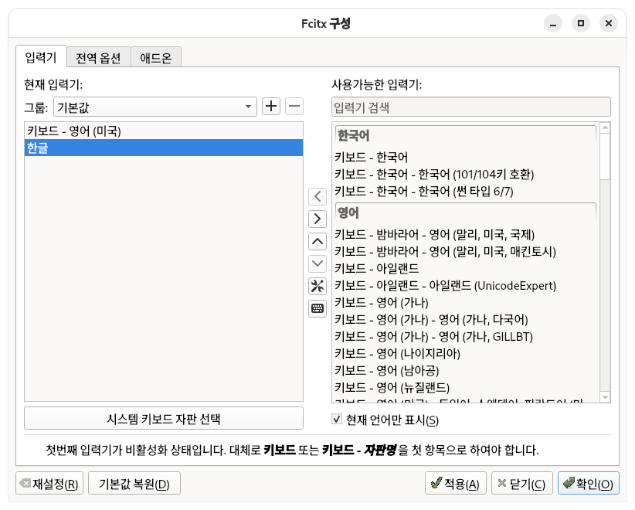635x510 pixels.
Task: Minimize the Fcitx 구성 window
Action: pos(553,23)
